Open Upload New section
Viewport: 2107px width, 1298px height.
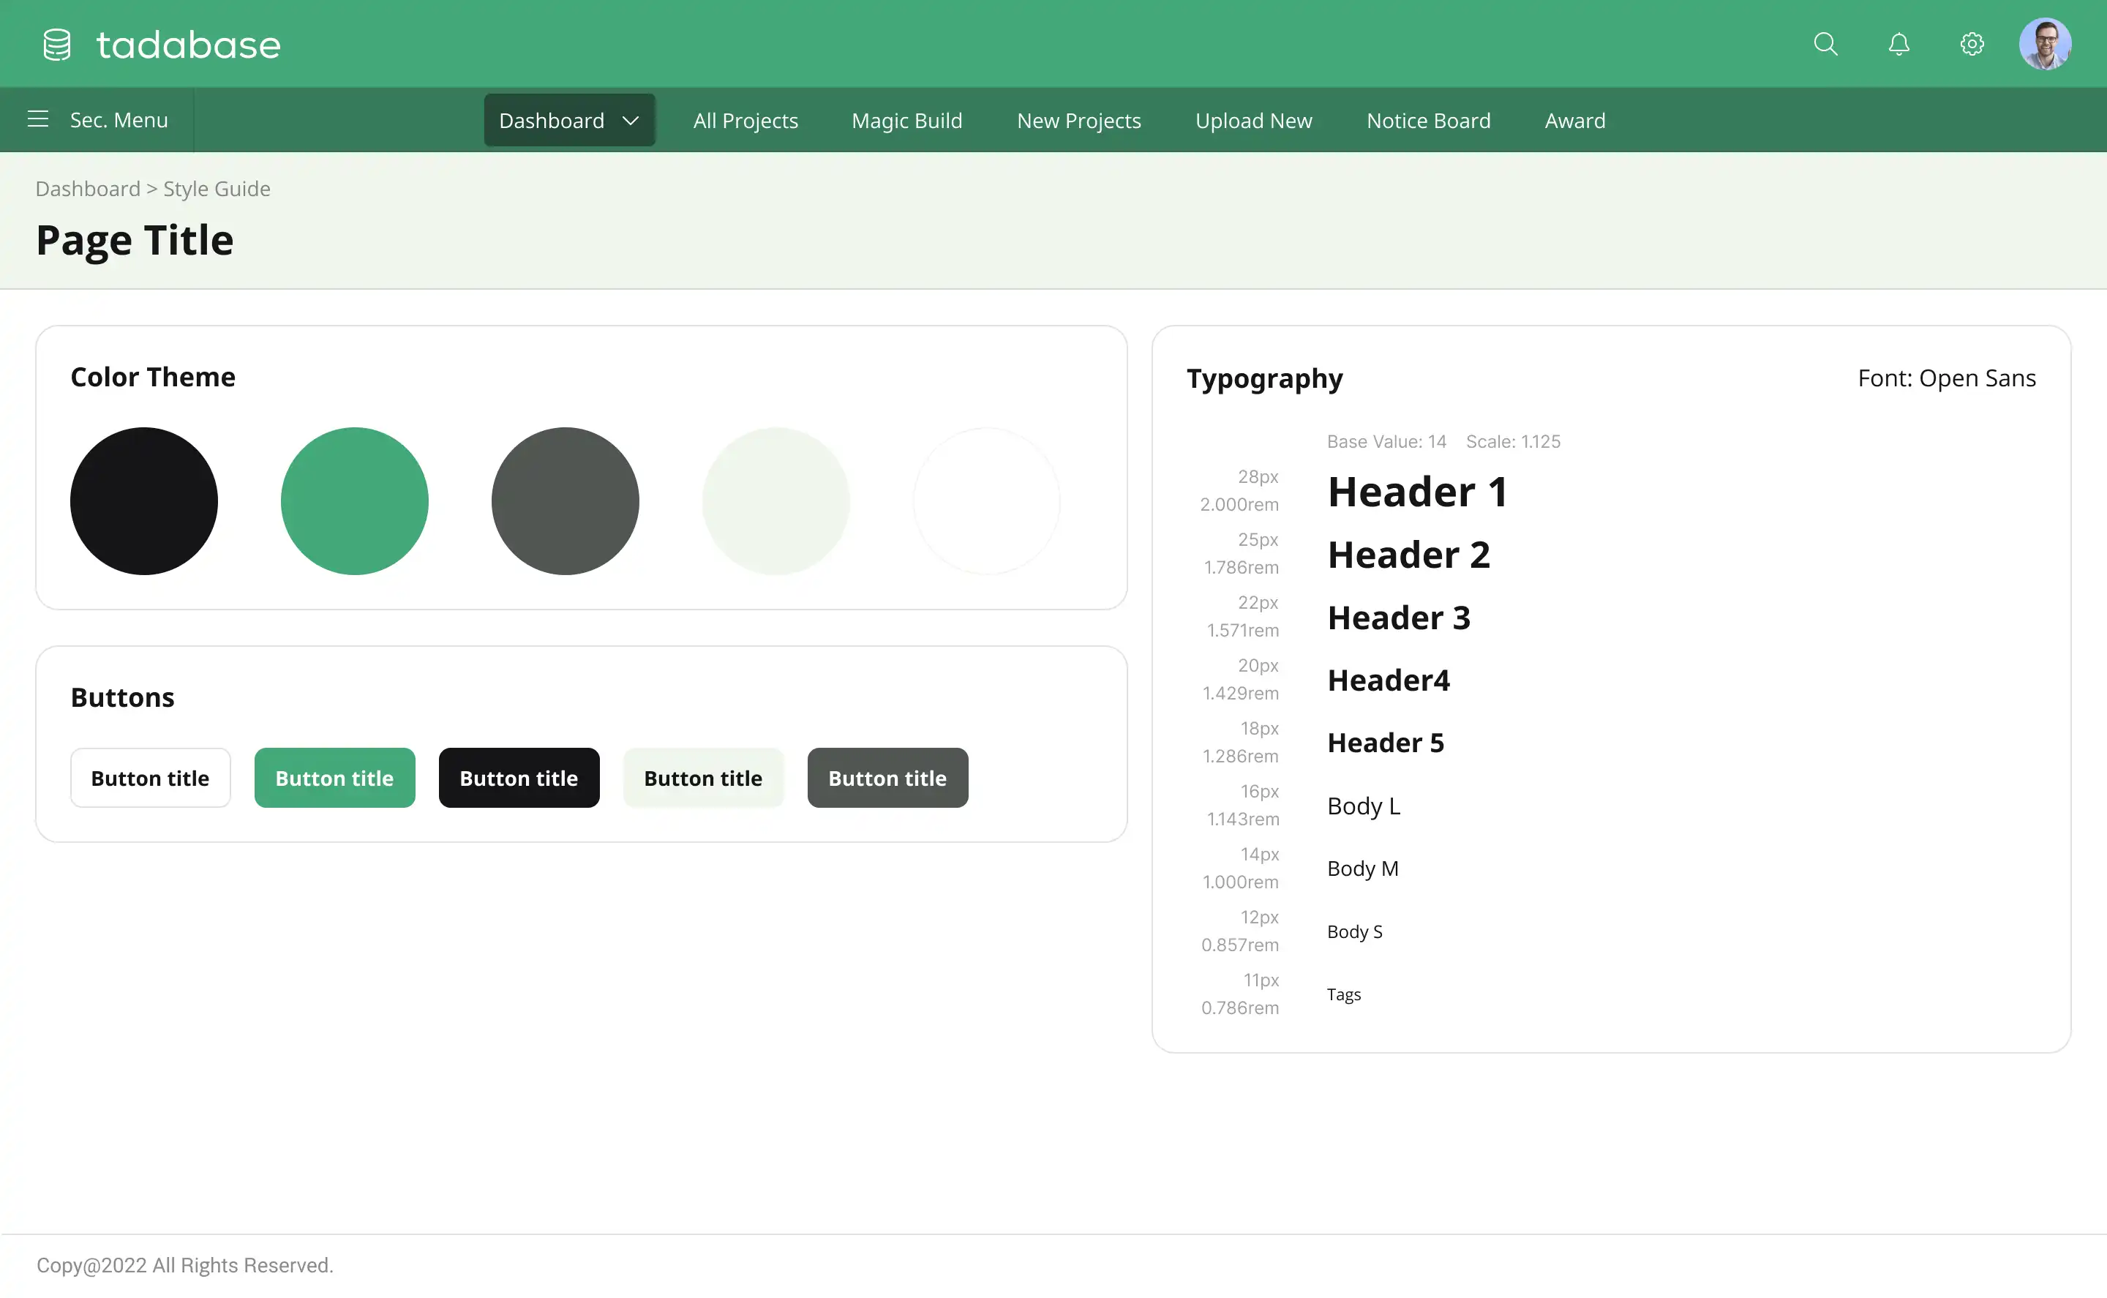coord(1253,121)
